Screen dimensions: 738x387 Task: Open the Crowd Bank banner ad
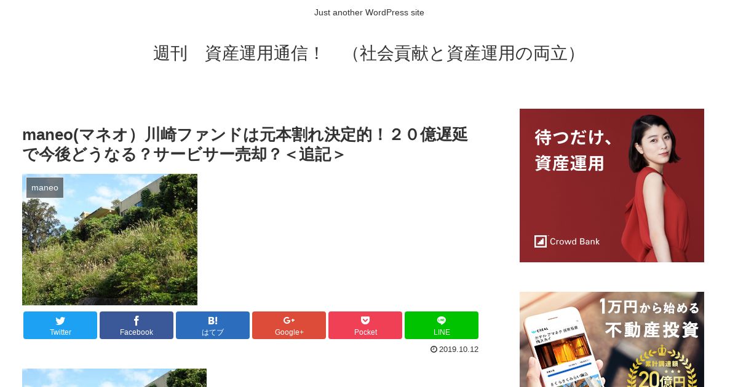[x=612, y=186]
